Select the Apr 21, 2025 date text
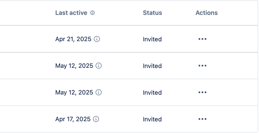Image resolution: width=259 pixels, height=133 pixels. 73,39
